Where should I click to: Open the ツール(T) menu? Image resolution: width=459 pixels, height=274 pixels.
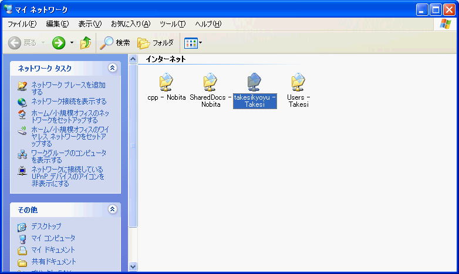(x=173, y=24)
